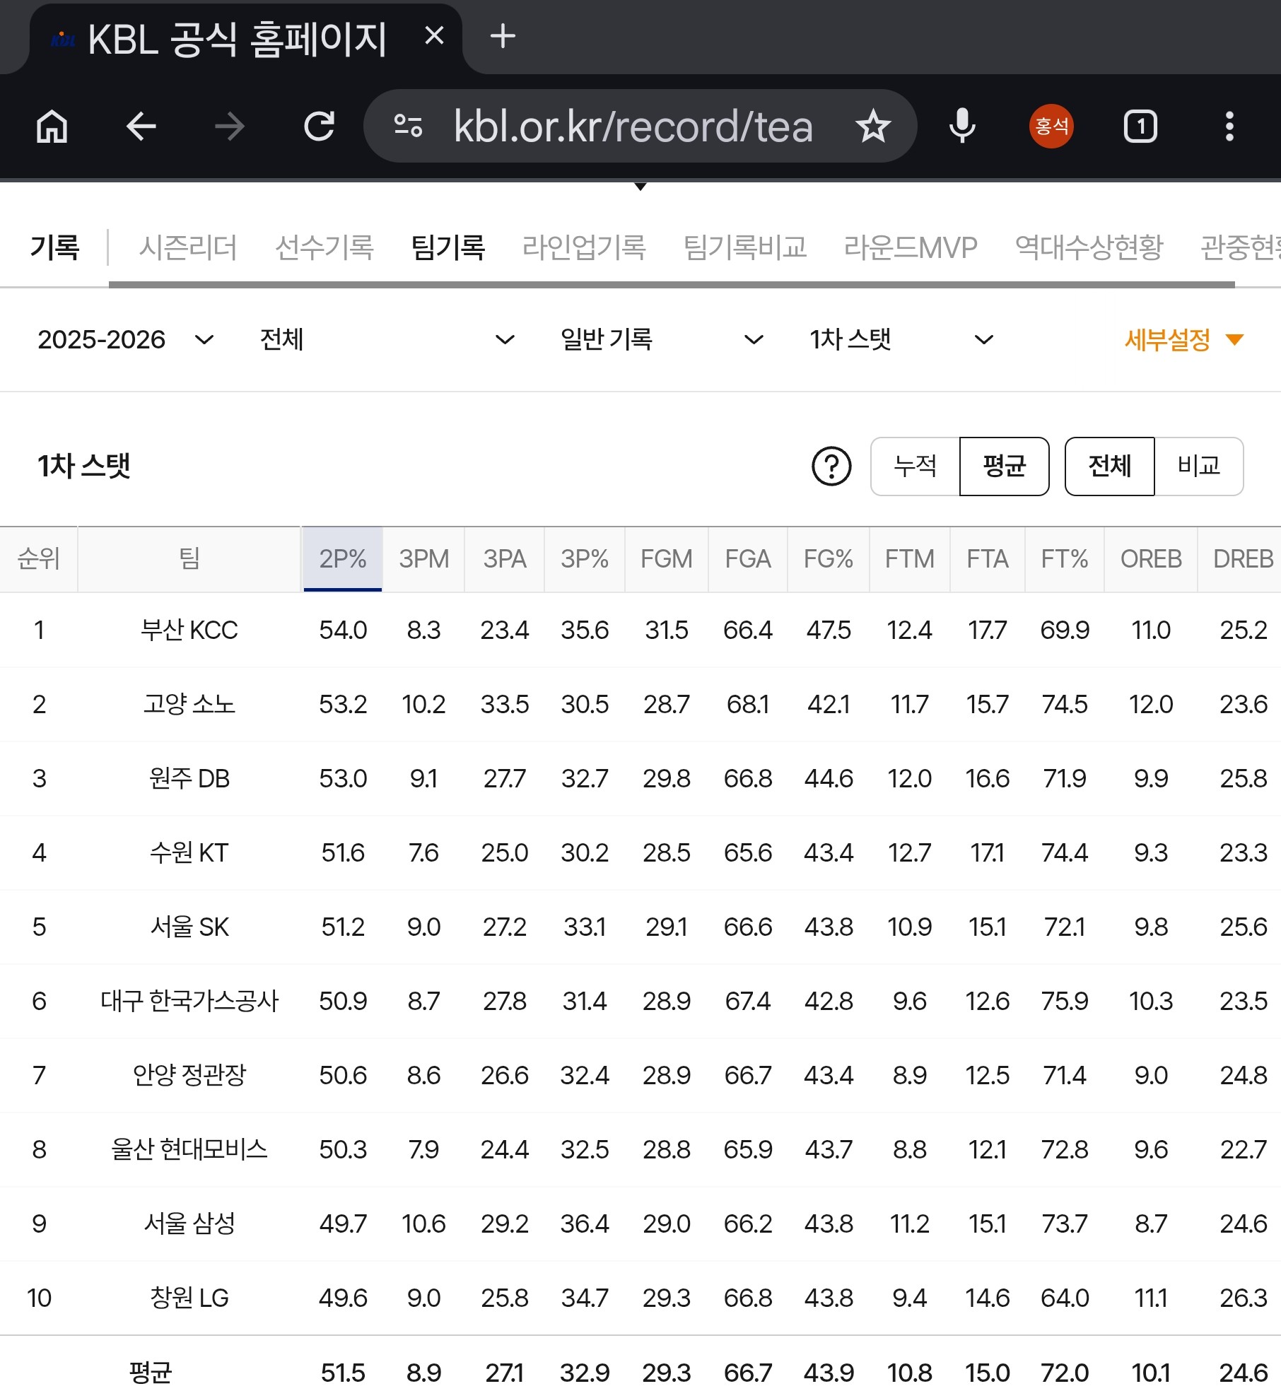
Task: Bookmark page with the star icon
Action: point(873,127)
